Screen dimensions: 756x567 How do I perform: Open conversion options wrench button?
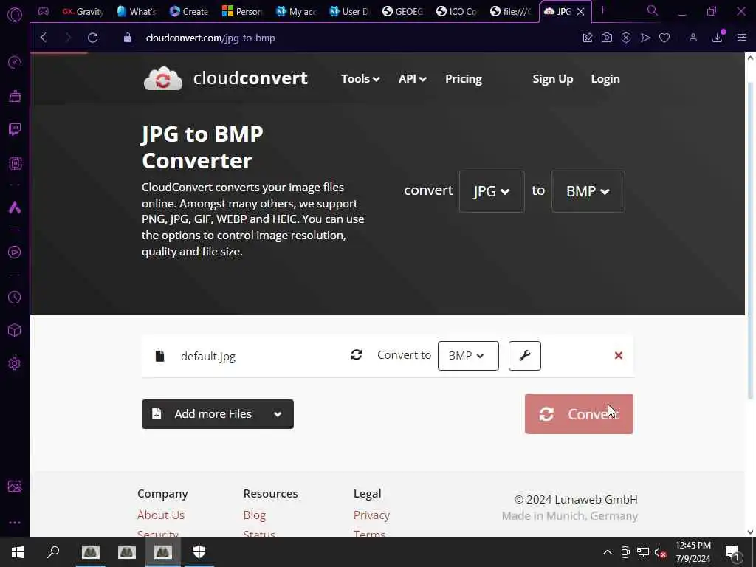click(x=525, y=356)
